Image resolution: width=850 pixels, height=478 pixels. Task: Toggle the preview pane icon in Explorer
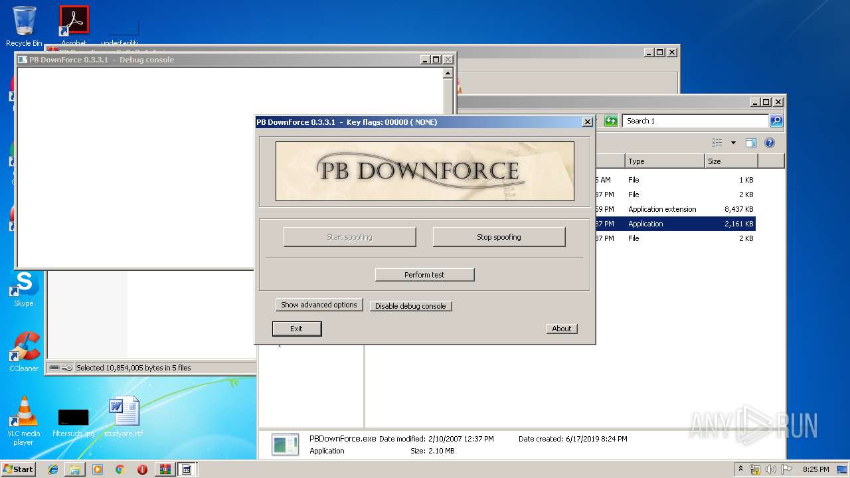pos(751,143)
